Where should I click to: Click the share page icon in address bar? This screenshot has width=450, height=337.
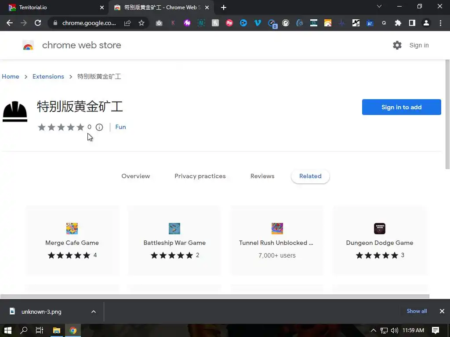127,23
